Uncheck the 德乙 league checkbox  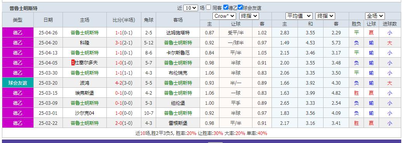[x=226, y=7]
